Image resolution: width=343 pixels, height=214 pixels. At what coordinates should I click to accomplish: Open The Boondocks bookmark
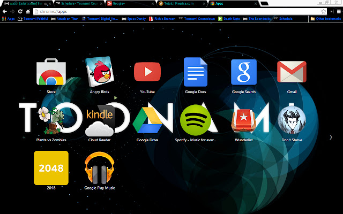257,19
